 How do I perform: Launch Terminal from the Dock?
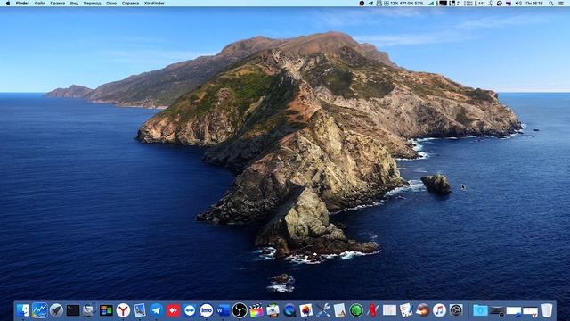[x=73, y=310]
